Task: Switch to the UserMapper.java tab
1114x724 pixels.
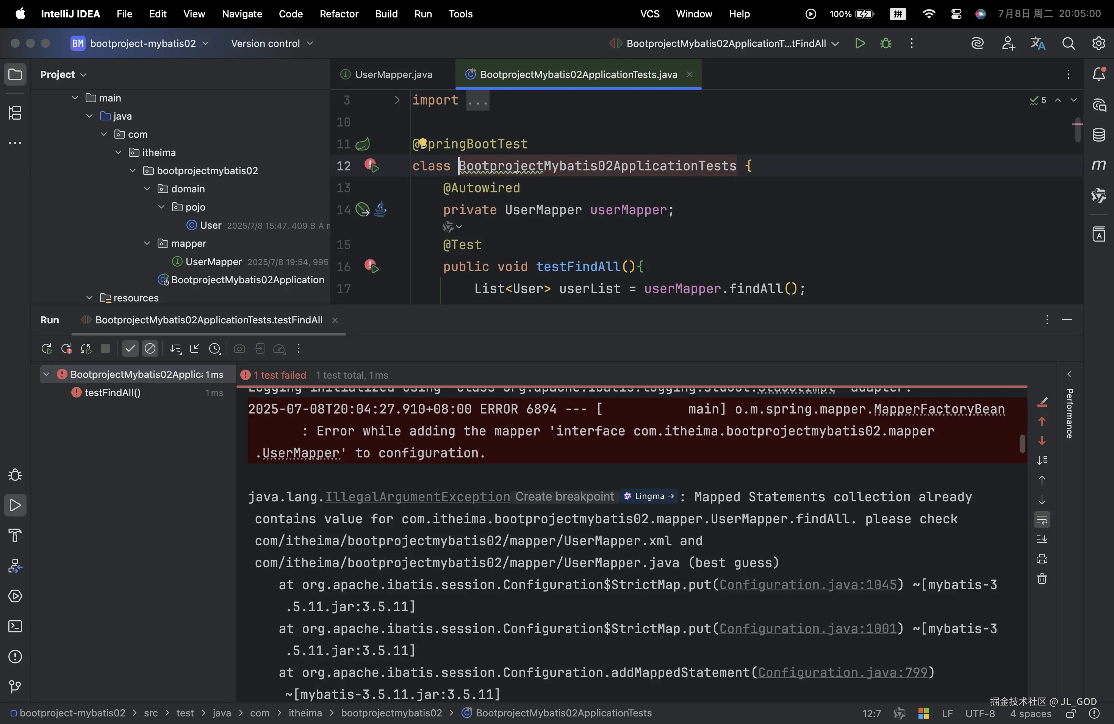Action: point(393,74)
